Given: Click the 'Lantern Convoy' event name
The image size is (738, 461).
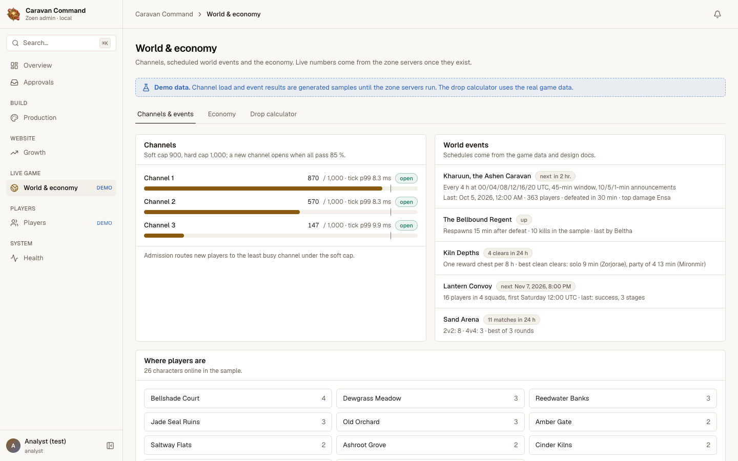Looking at the screenshot, I should (x=467, y=286).
